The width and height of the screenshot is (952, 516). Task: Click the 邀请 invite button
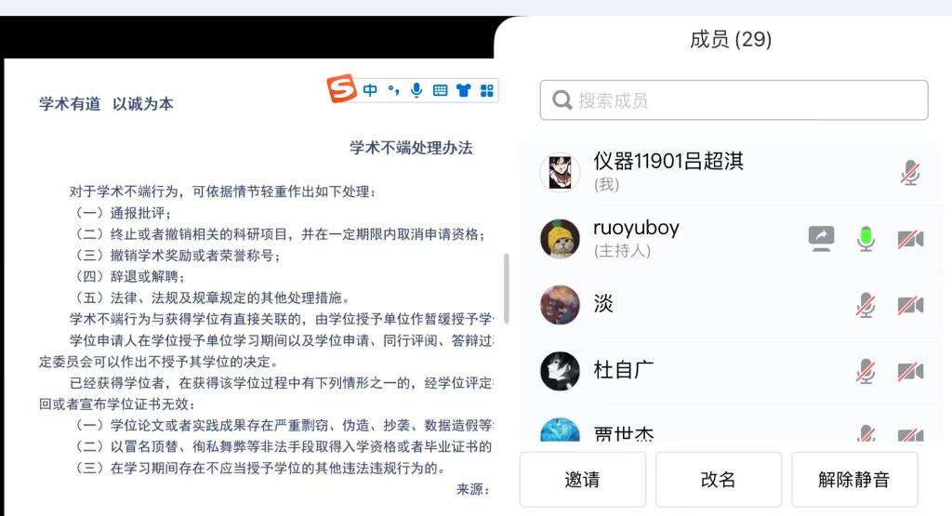tap(582, 479)
